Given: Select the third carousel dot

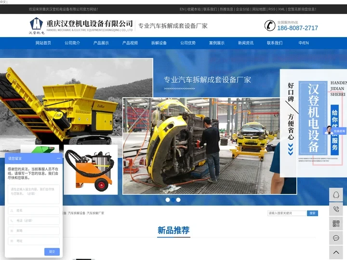Looking at the screenshot, I should pos(178,200).
